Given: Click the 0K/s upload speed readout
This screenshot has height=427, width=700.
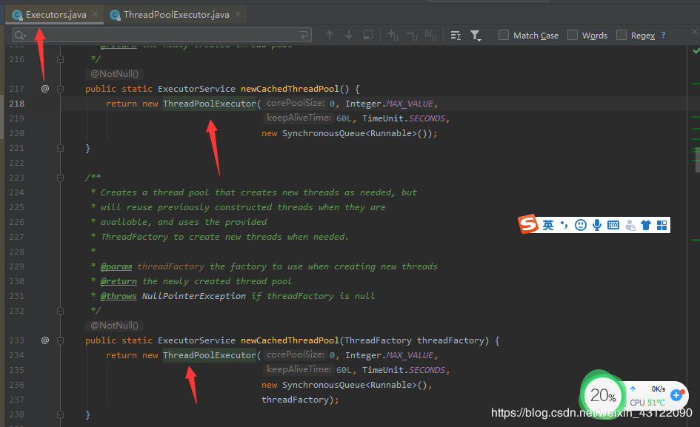Looking at the screenshot, I should point(658,389).
